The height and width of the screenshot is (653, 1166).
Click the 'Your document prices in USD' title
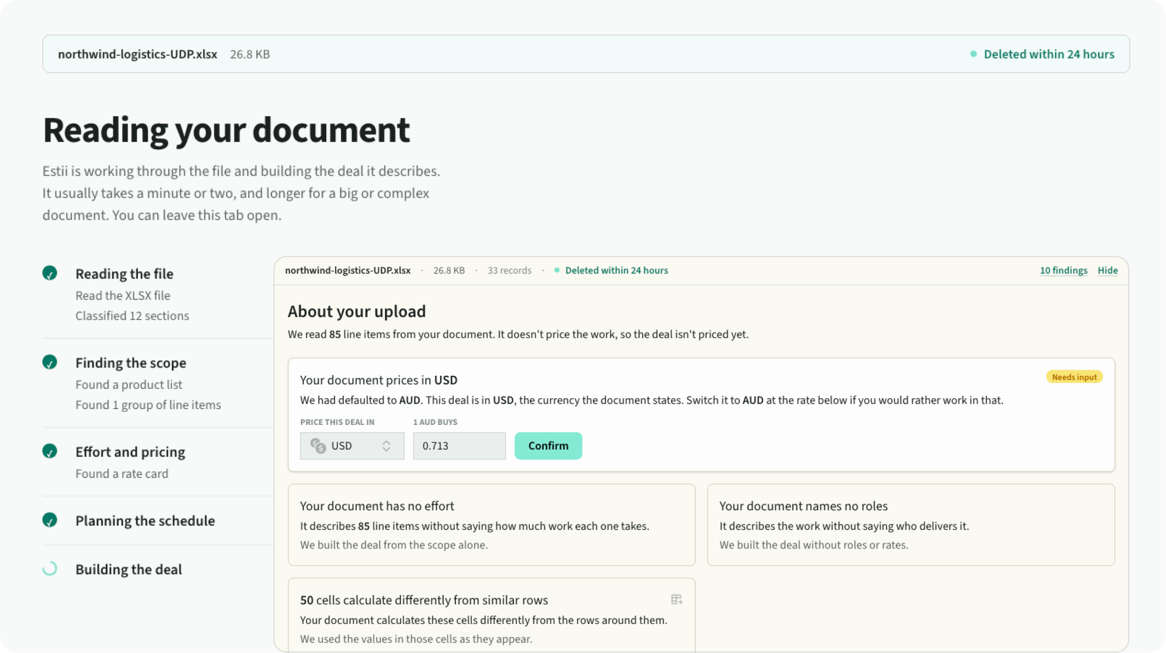(x=378, y=380)
